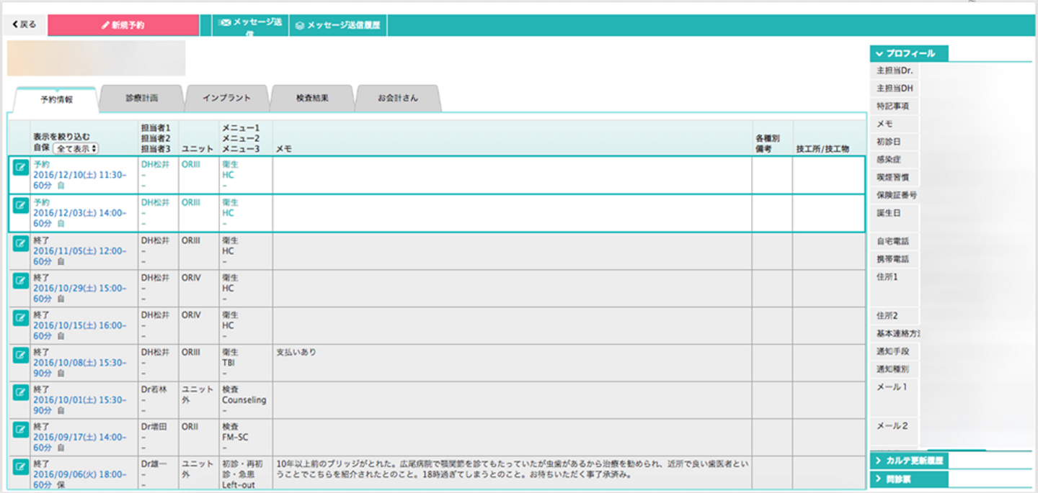This screenshot has height=493, width=1038.
Task: Click メッセージ送信 button
Action: [x=250, y=25]
